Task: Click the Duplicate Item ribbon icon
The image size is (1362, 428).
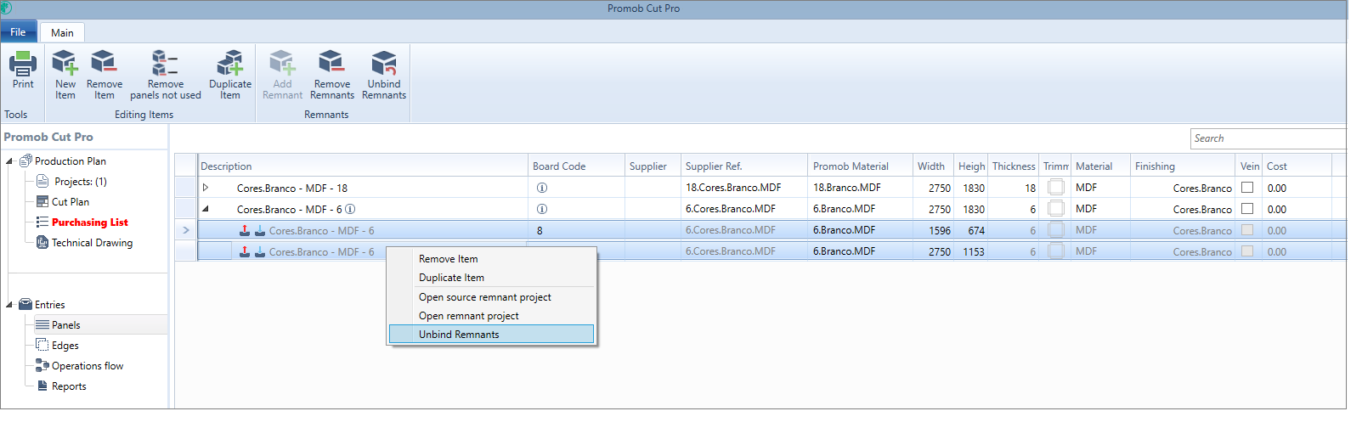Action: (230, 65)
